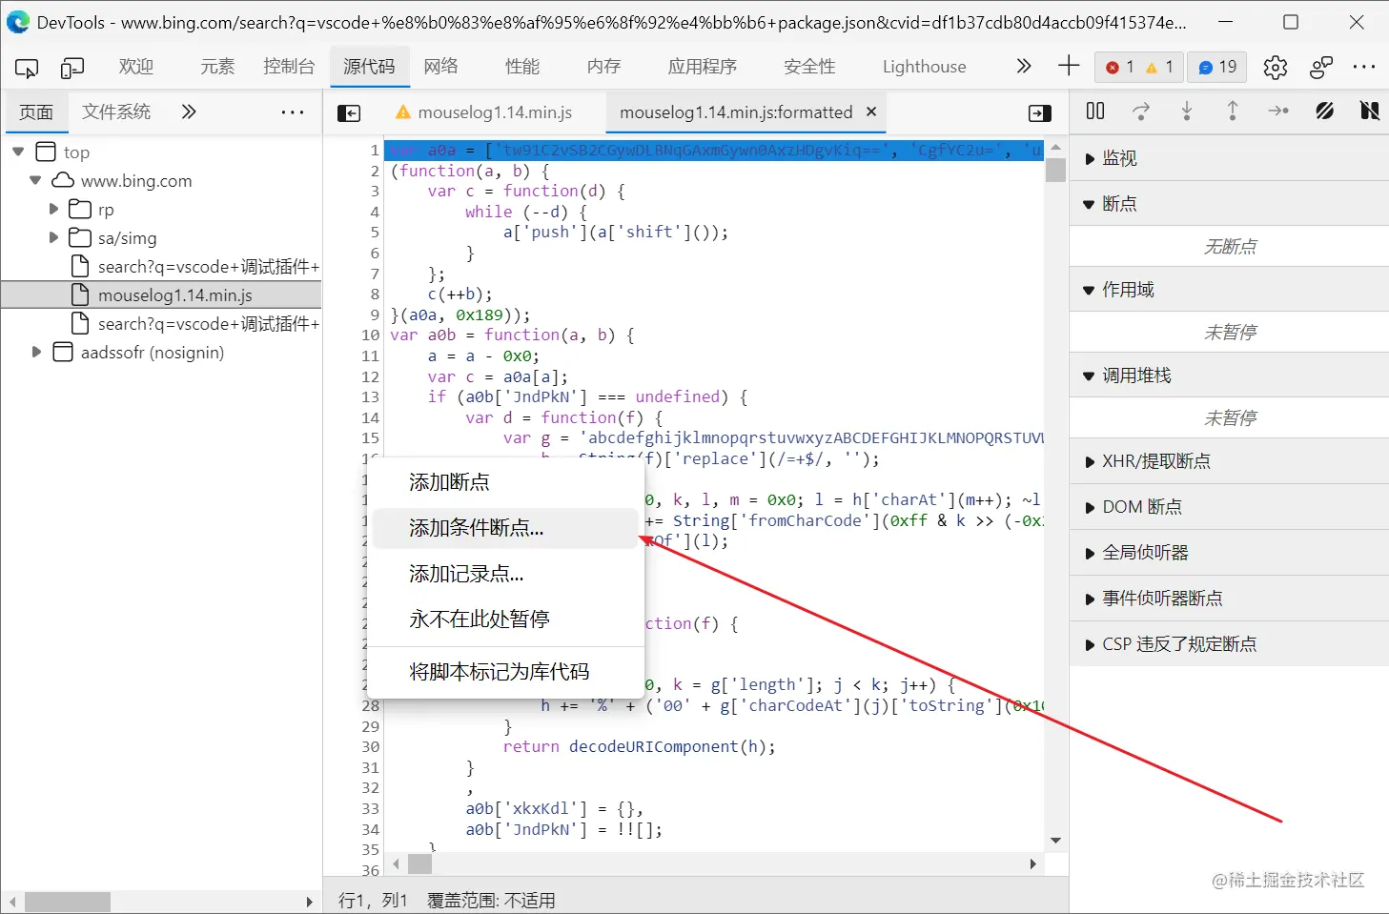Viewport: 1389px width, 914px height.
Task: Collapse the 作用域 section
Action: [x=1229, y=290]
